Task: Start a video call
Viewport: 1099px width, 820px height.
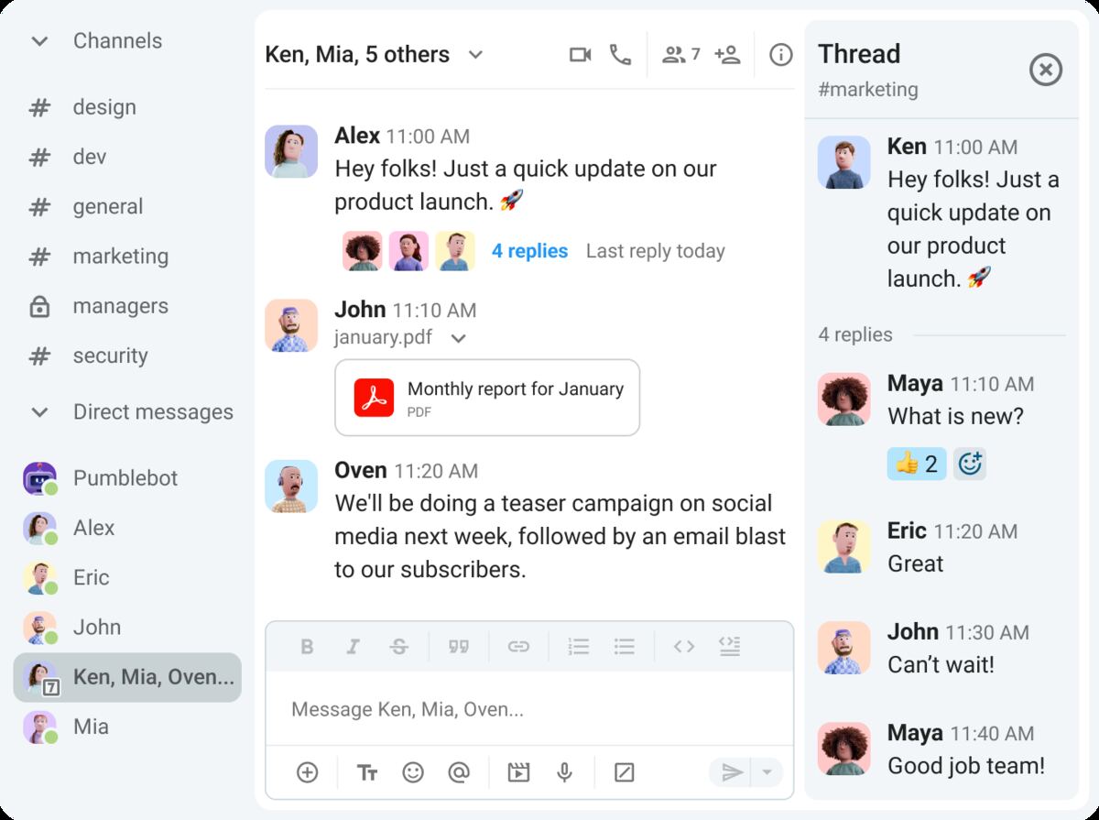Action: pyautogui.click(x=580, y=55)
